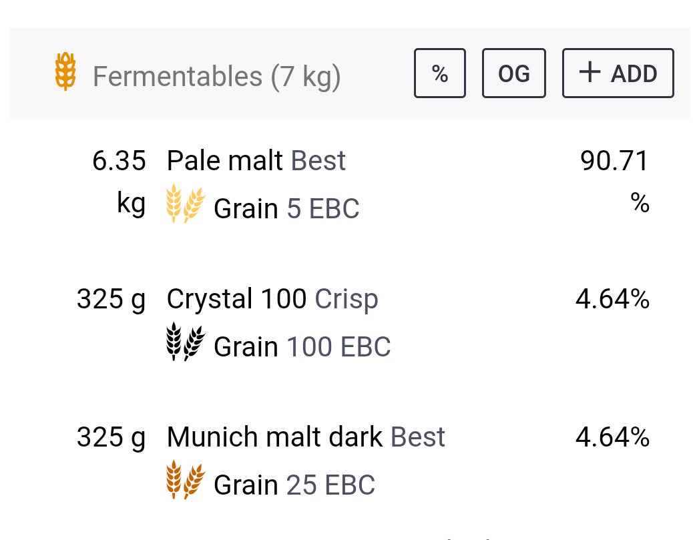Edit the Munich malt 325 g amount
This screenshot has width=693, height=540.
click(x=111, y=438)
